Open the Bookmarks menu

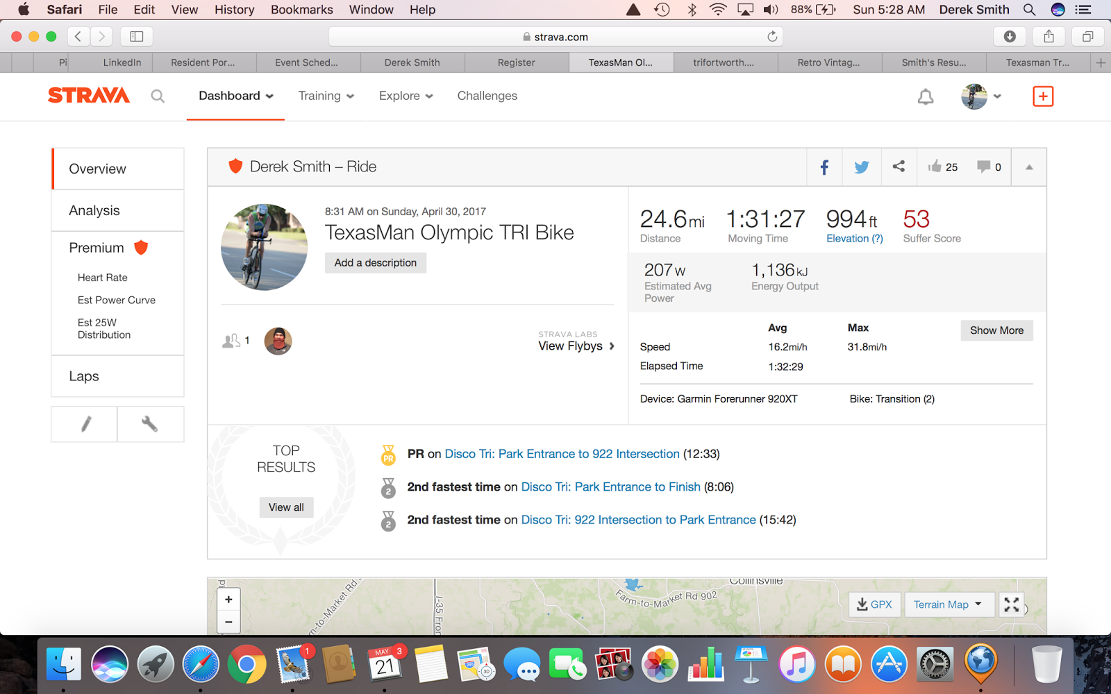coord(301,10)
